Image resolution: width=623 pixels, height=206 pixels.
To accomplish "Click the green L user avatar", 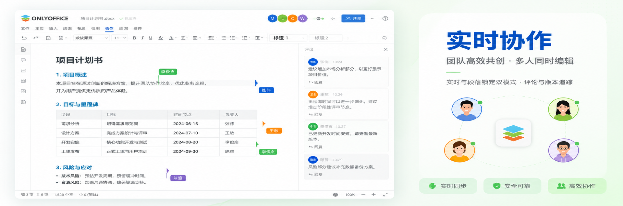I will point(282,18).
